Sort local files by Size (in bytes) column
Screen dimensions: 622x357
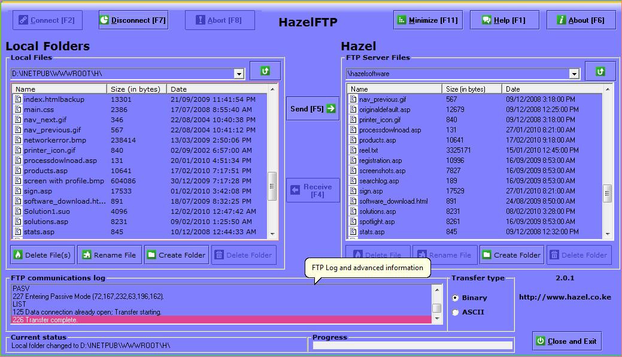pyautogui.click(x=136, y=89)
